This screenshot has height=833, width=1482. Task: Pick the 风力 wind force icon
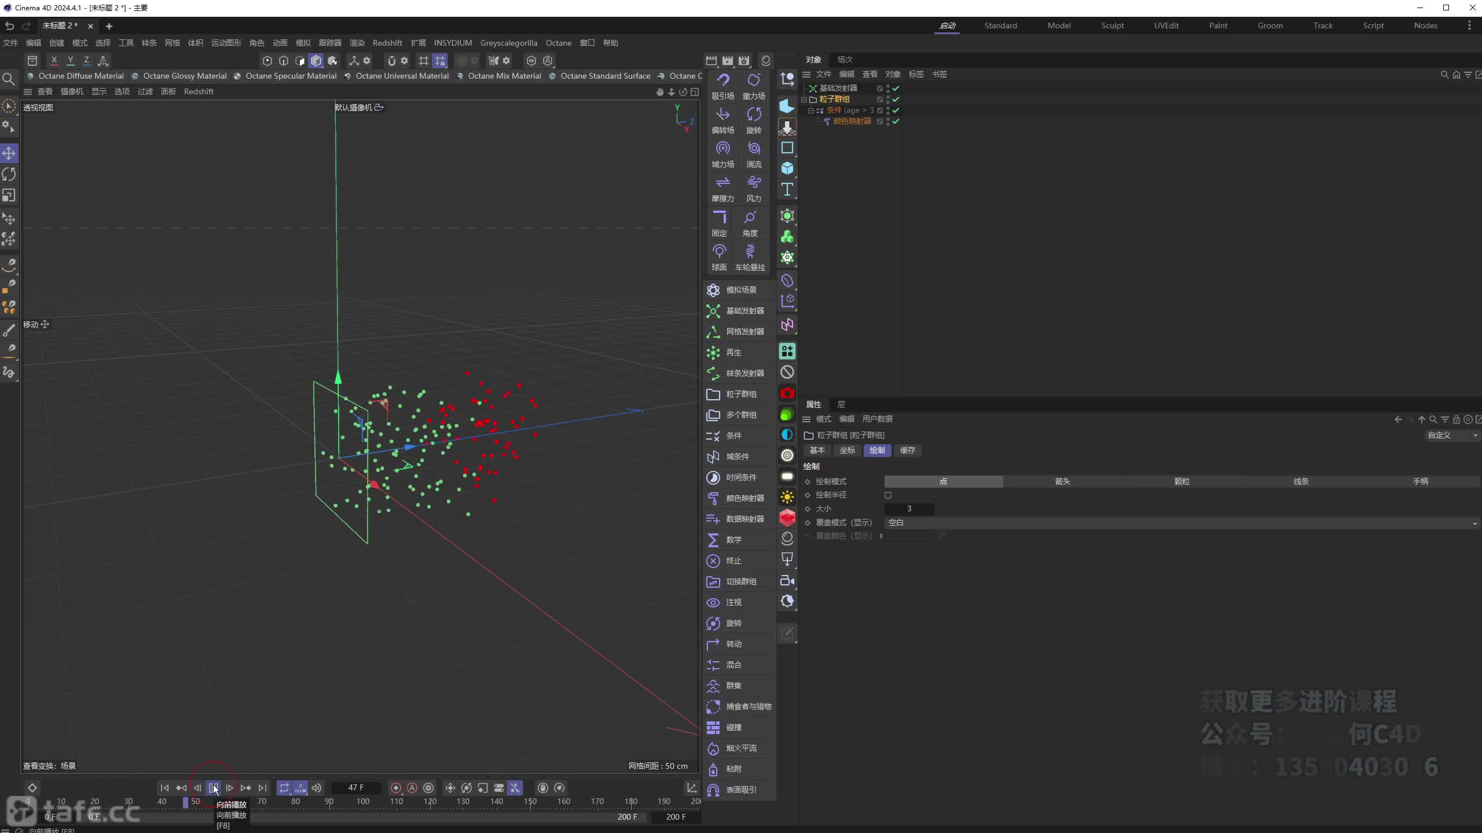(x=754, y=183)
